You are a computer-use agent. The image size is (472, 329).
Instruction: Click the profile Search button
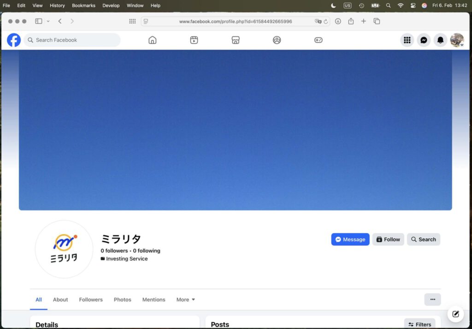(424, 239)
